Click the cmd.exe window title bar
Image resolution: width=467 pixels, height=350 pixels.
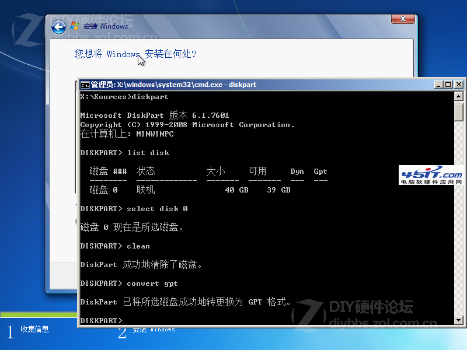click(256, 85)
